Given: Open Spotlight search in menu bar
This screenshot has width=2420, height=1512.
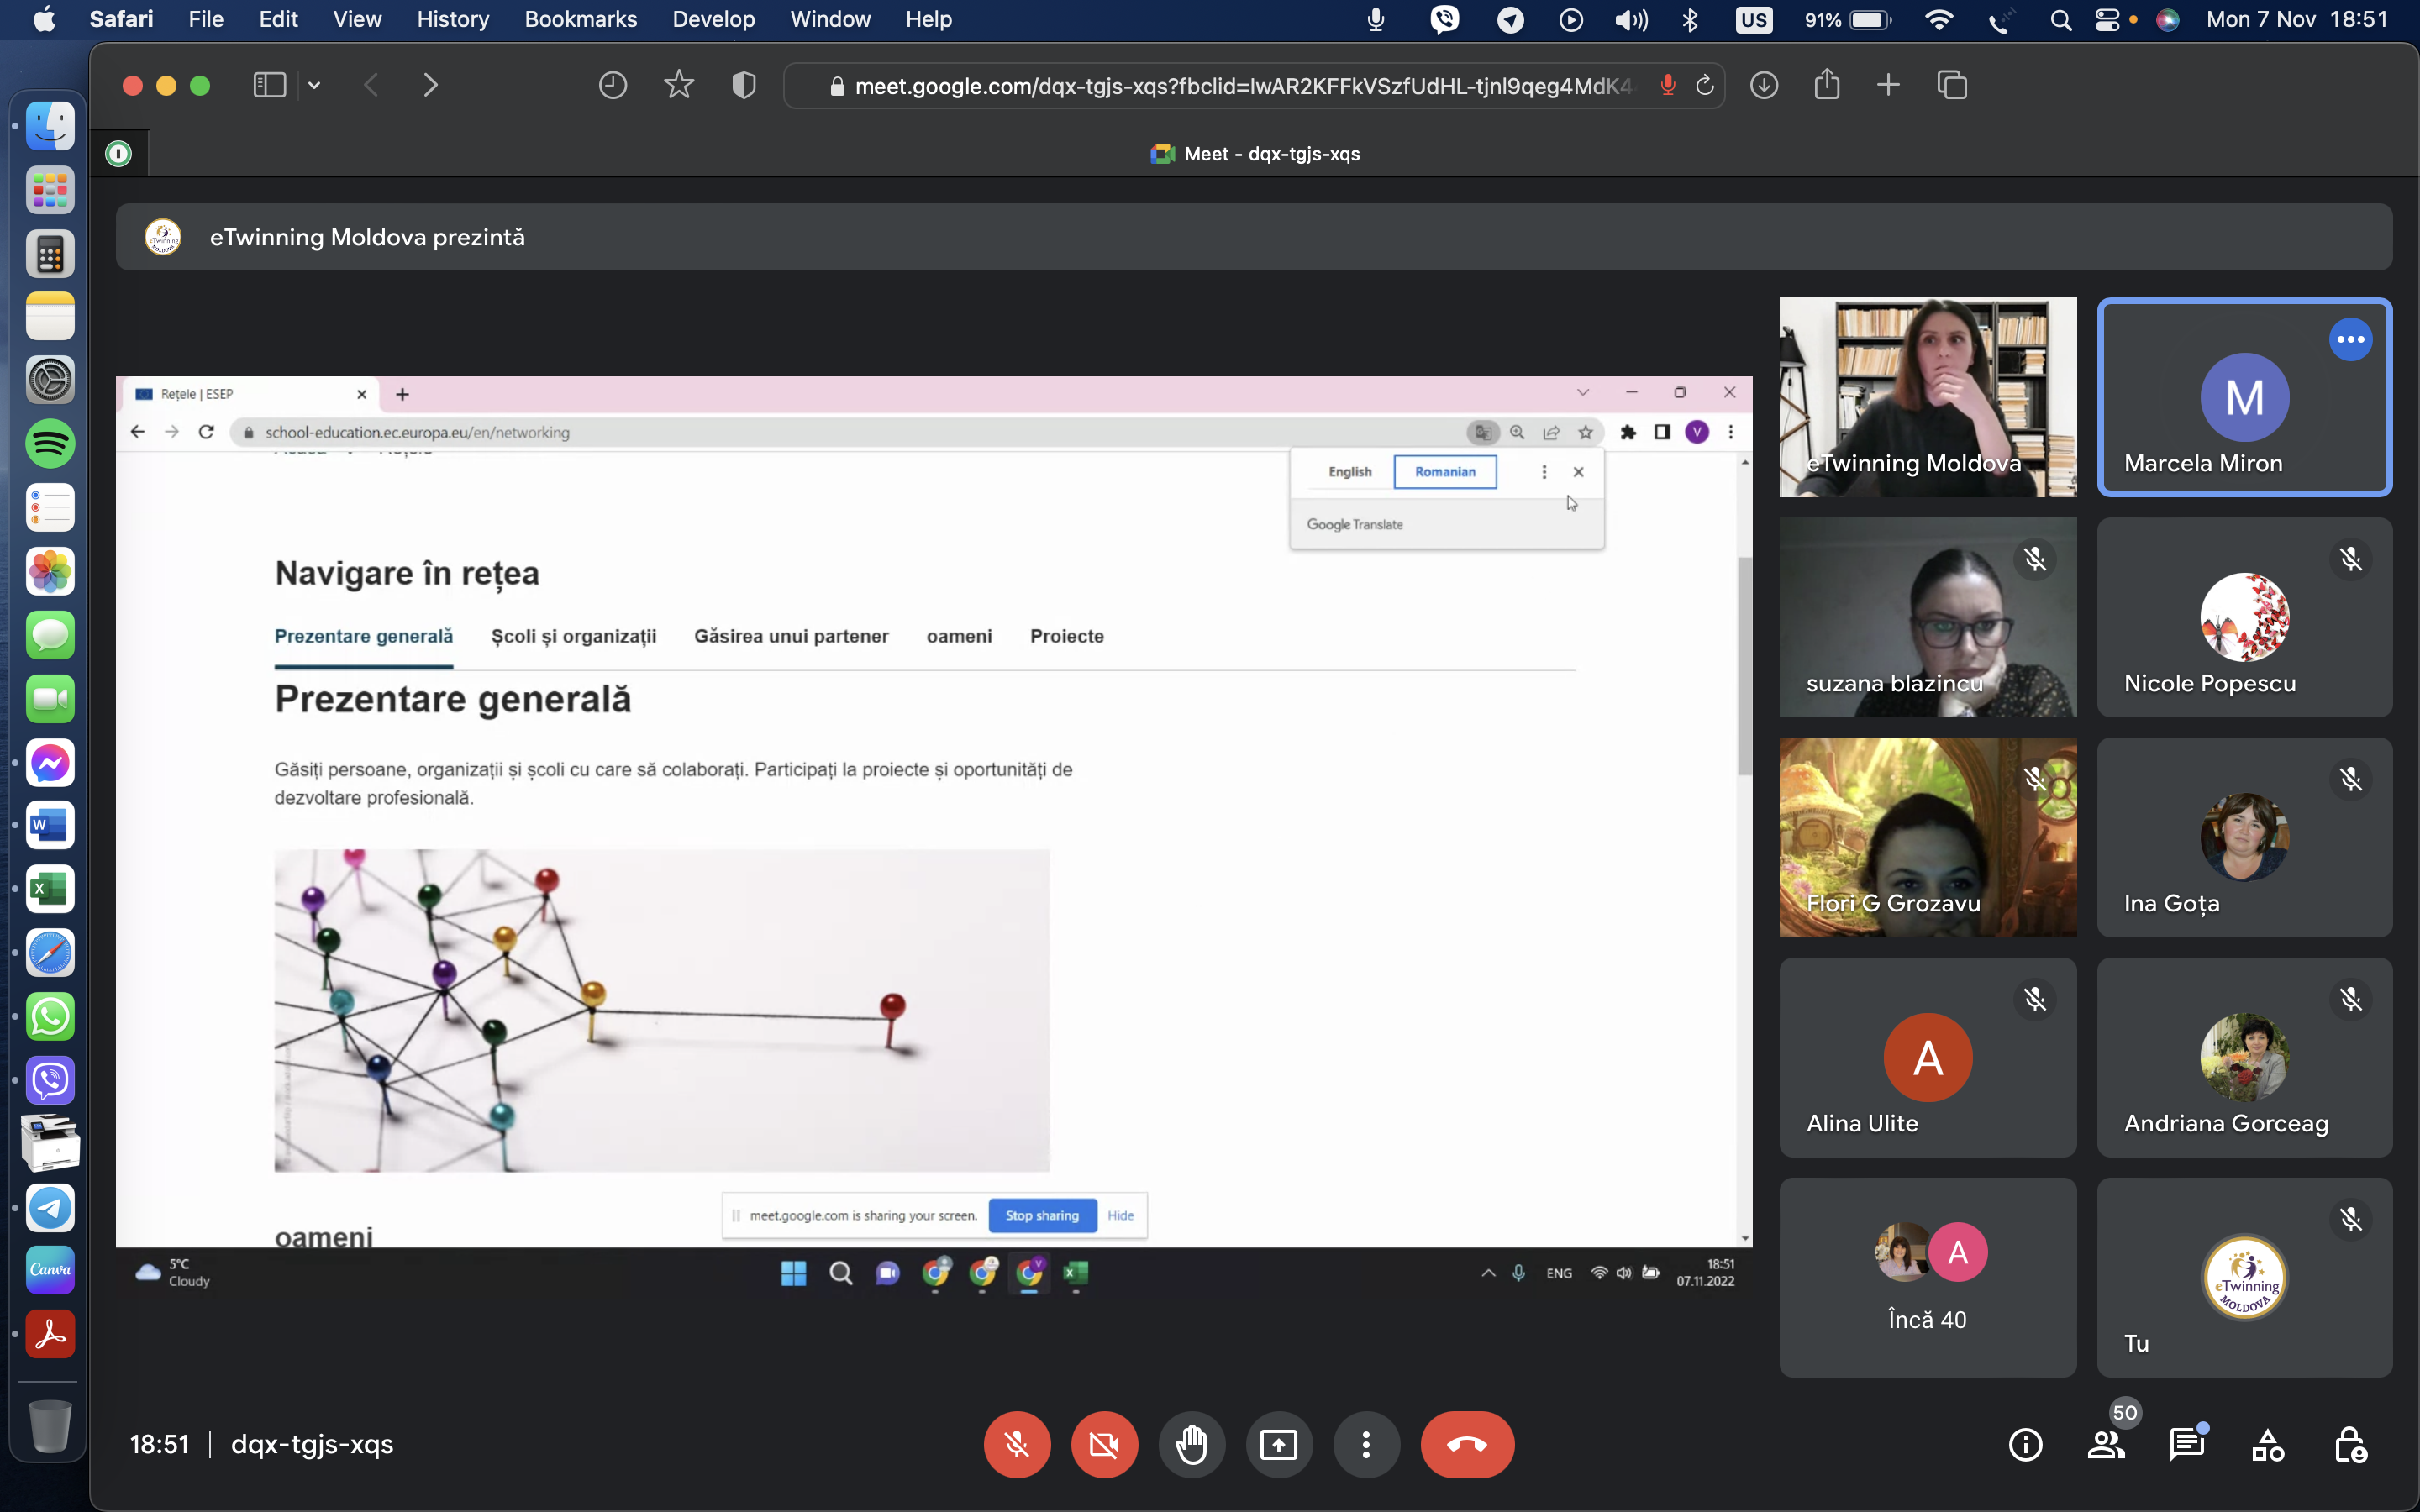Looking at the screenshot, I should point(2060,19).
